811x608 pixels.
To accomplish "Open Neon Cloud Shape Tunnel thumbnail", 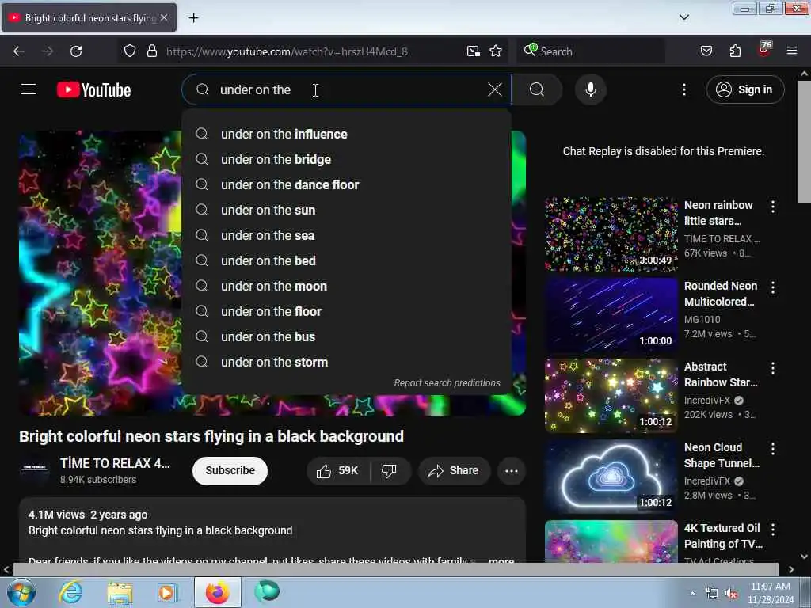I will (611, 476).
